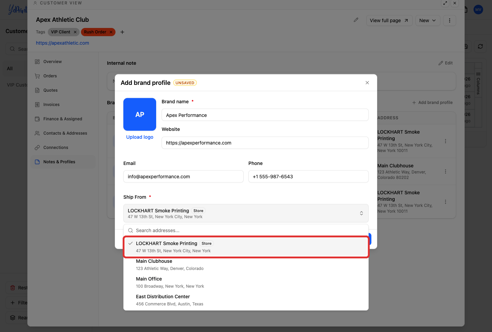Expand customer view to full screen icon
Screen dimensions: 492x332
(445, 3)
